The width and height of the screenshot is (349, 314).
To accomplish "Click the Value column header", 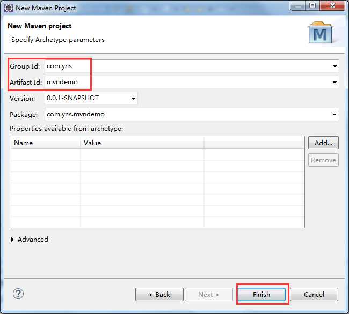I will (142, 143).
